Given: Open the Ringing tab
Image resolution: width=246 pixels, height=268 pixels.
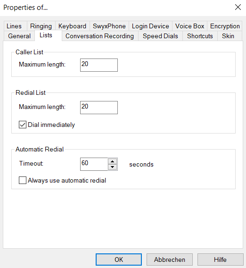Looking at the screenshot, I should coord(41,26).
